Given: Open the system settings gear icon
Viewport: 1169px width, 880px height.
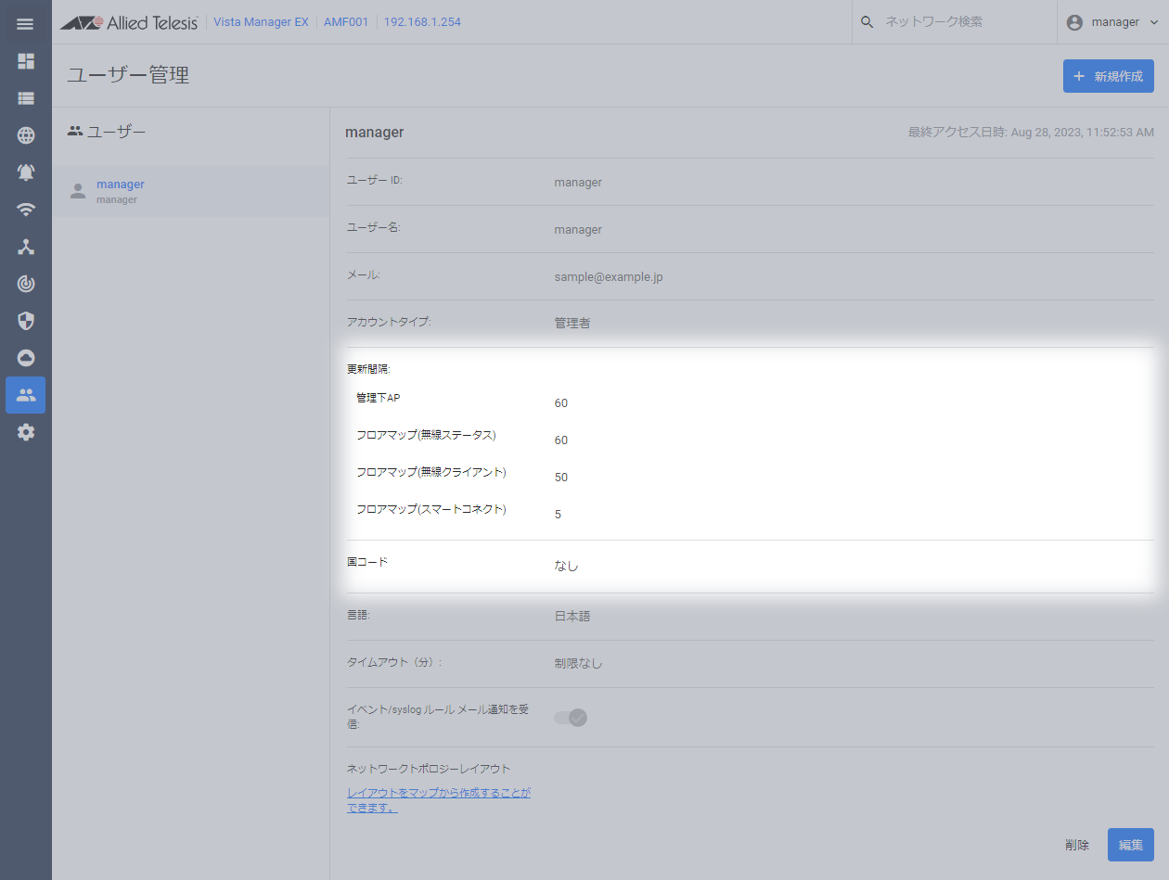Looking at the screenshot, I should tap(26, 432).
